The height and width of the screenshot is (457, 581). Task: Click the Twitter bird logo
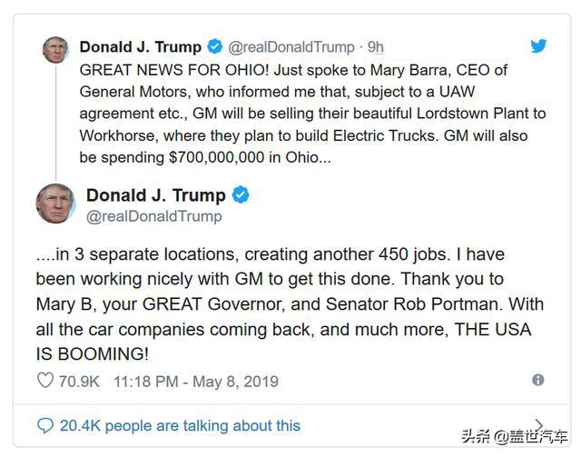[x=538, y=46]
